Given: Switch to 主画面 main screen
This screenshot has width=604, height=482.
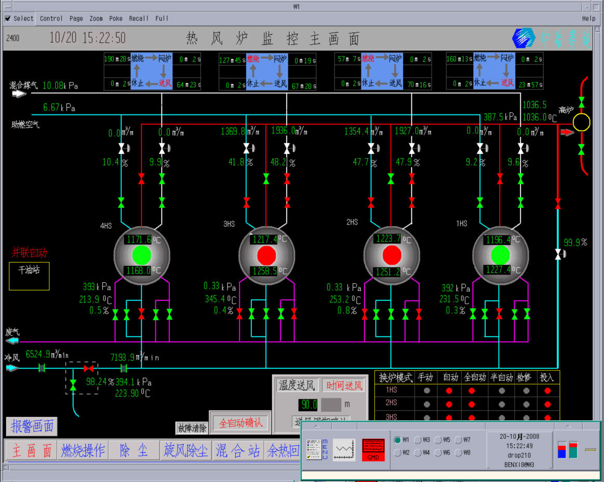Looking at the screenshot, I should coord(32,450).
